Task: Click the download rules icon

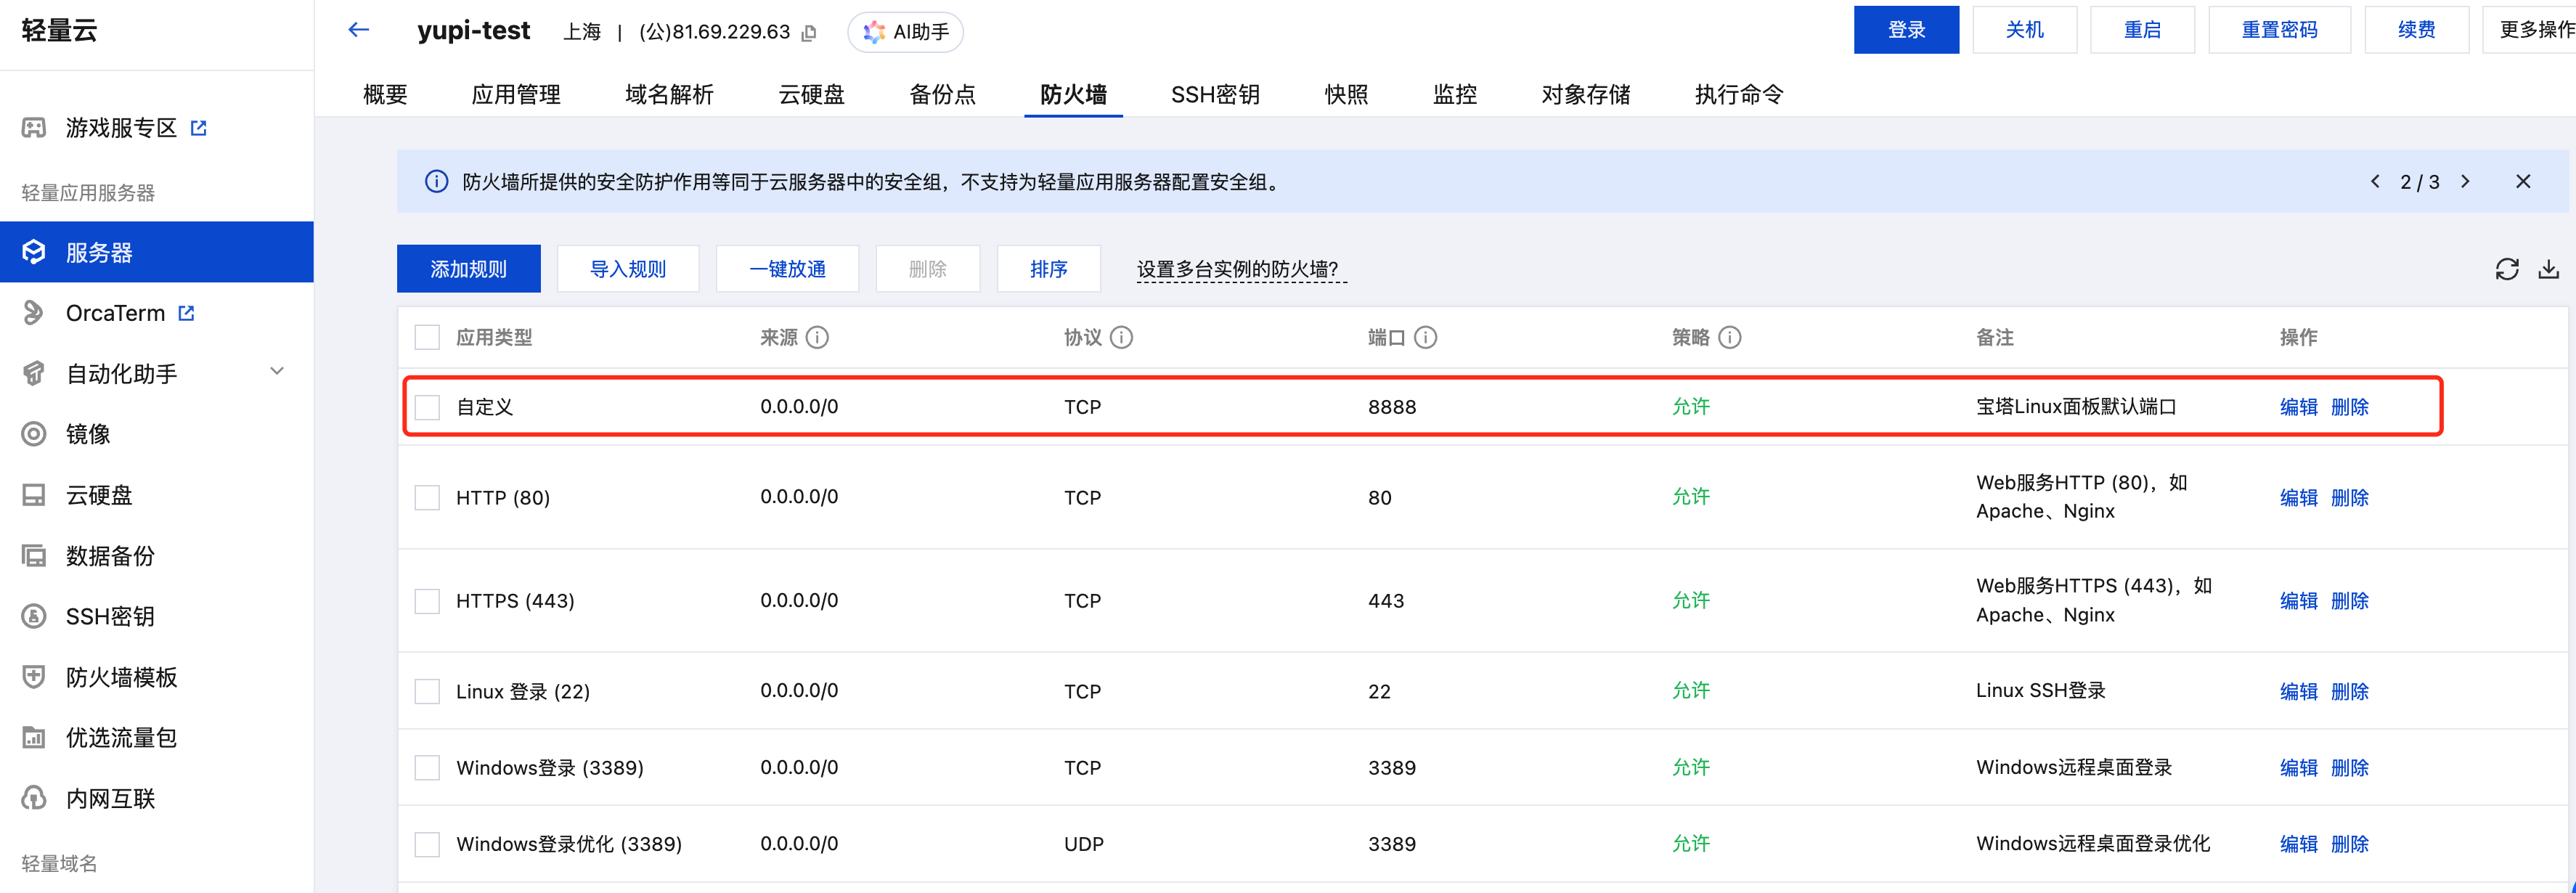Action: (2548, 269)
